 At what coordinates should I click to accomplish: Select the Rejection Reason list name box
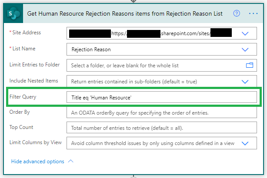[162, 49]
